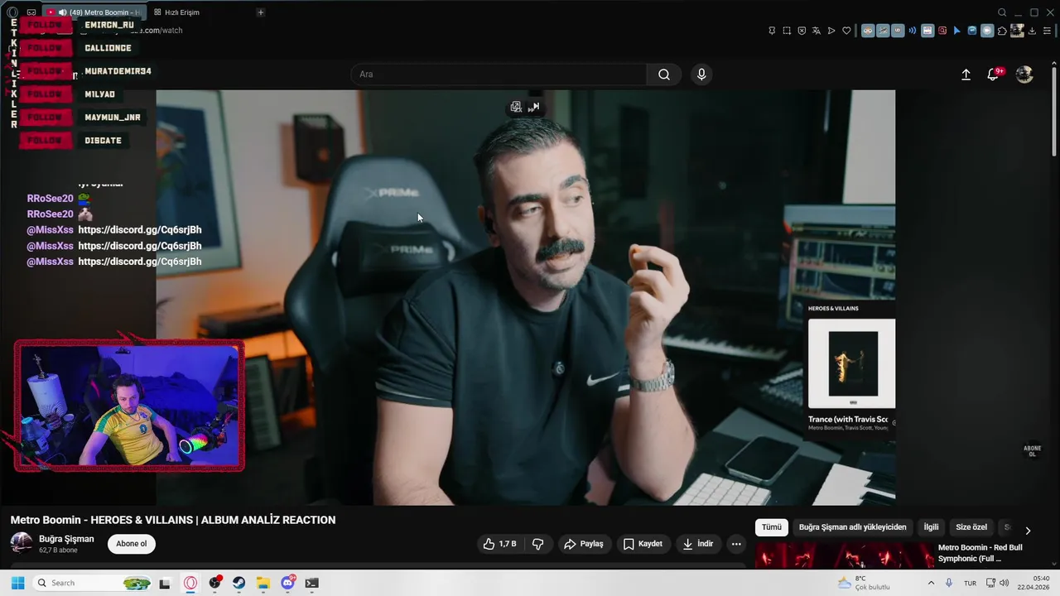Open OBS Studio from the taskbar
Image resolution: width=1060 pixels, height=596 pixels.
(215, 583)
